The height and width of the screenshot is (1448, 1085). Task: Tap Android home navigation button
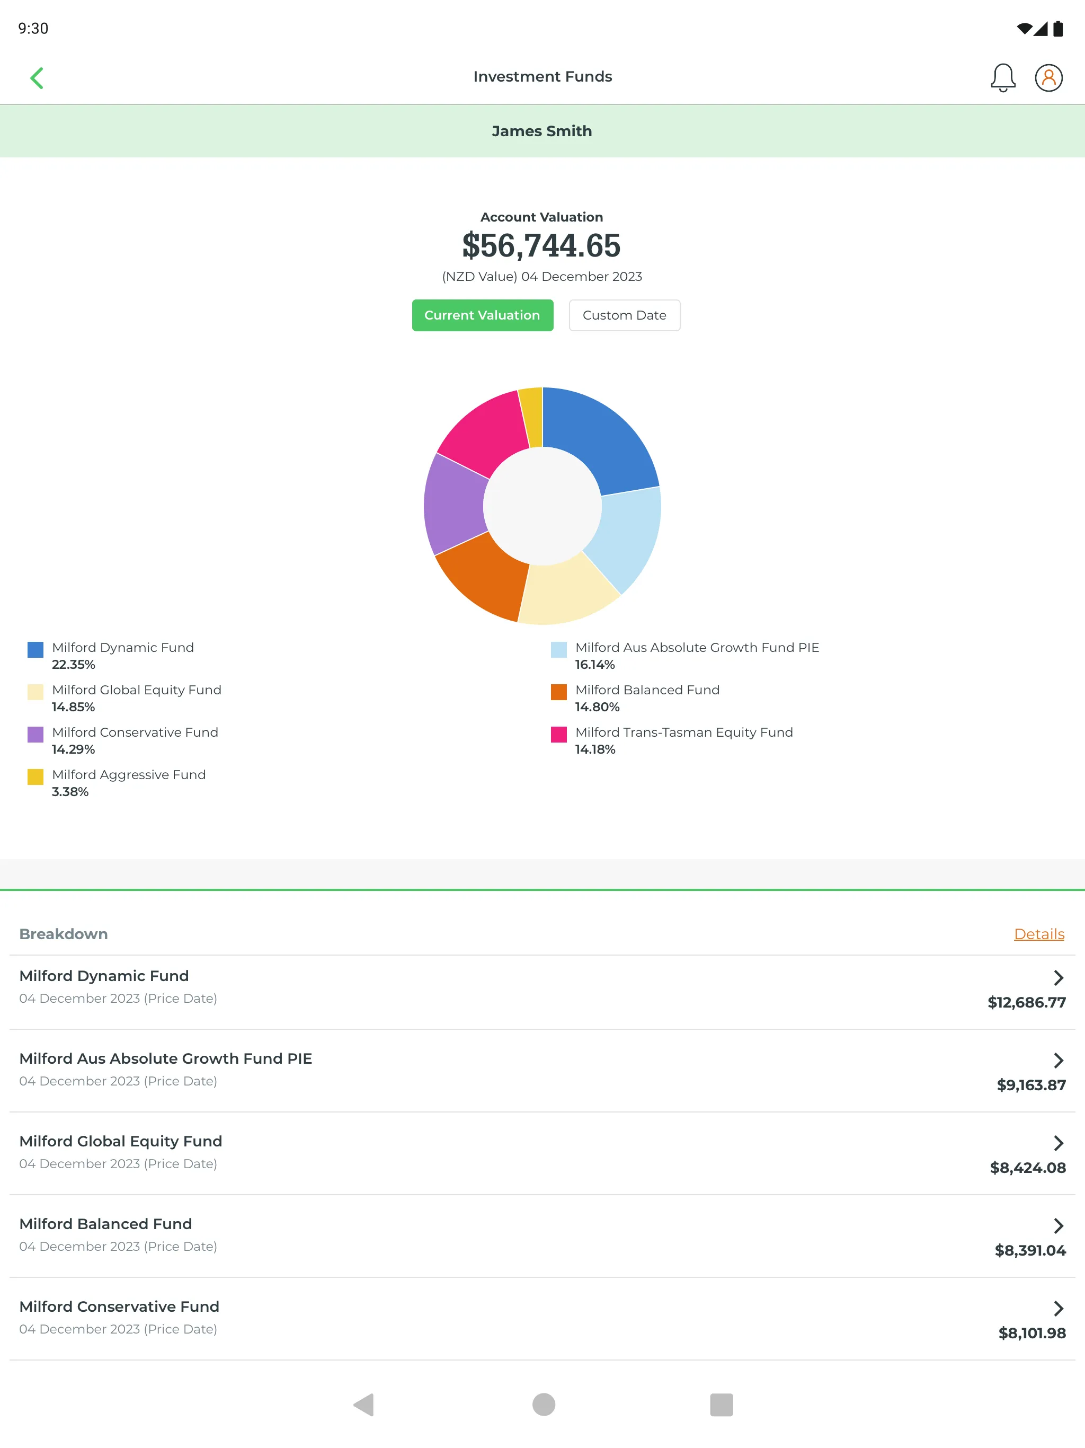543,1404
